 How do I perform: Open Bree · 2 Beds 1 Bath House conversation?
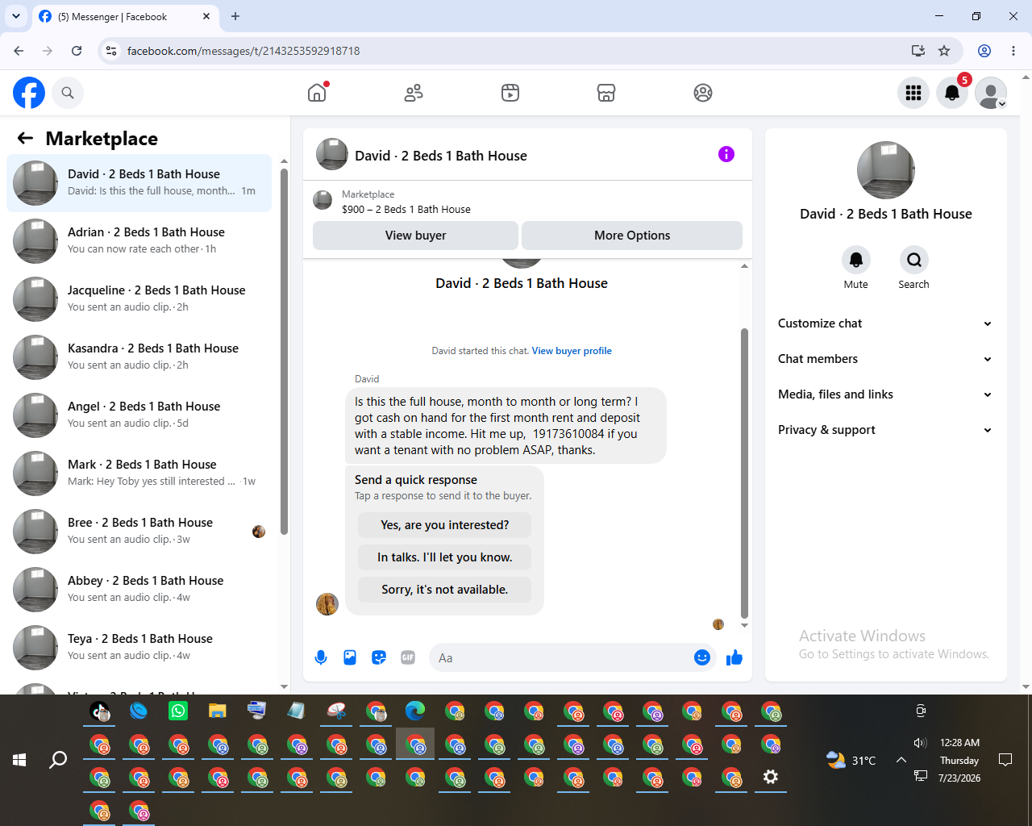(x=139, y=532)
